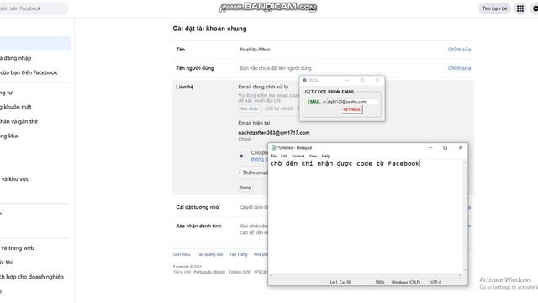538x303 pixels.
Task: Click the Cài đặt tưởng nhớ row label
Action: coord(198,207)
